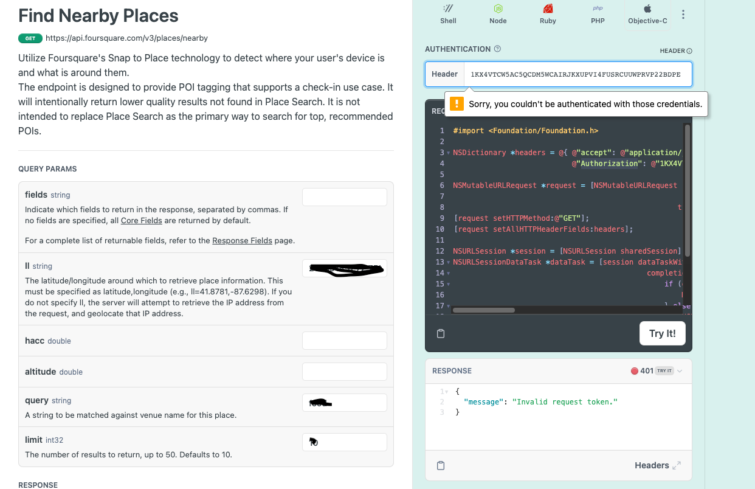Screen dimensions: 755x489
Task: Click the orange warning icon in tooltip
Action: click(457, 104)
